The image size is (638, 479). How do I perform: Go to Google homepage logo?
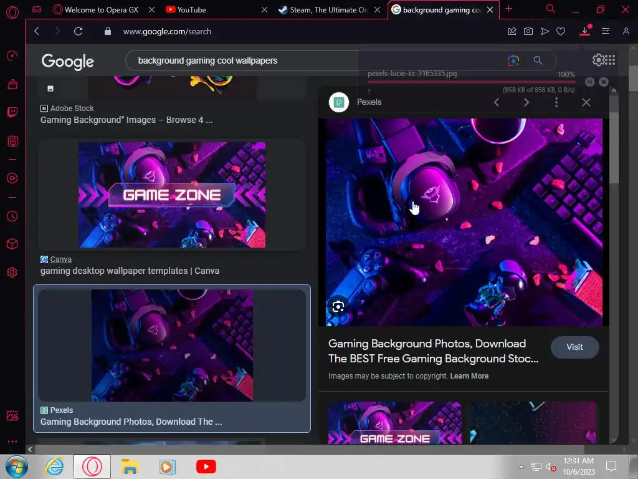67,62
